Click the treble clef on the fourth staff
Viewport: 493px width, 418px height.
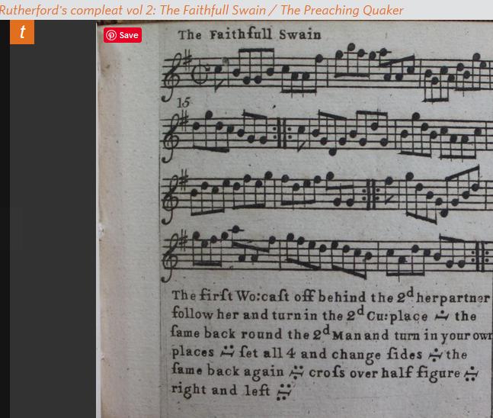(x=172, y=256)
